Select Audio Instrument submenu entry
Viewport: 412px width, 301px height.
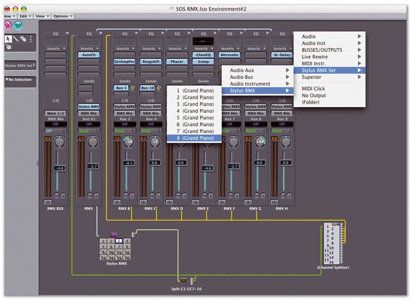pos(258,84)
